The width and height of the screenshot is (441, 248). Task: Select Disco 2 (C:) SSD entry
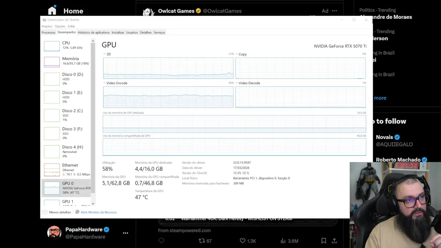(66, 115)
